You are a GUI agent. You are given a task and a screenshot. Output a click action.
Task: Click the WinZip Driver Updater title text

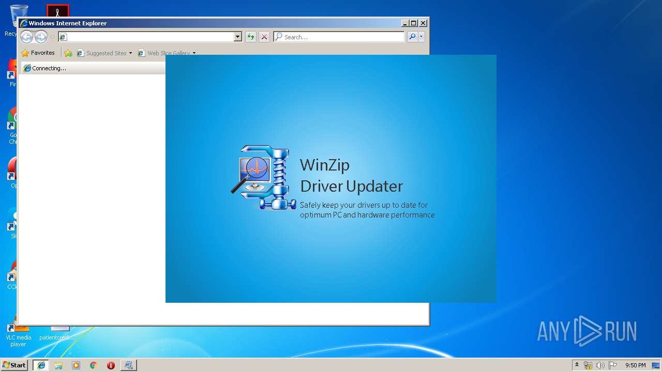click(351, 176)
